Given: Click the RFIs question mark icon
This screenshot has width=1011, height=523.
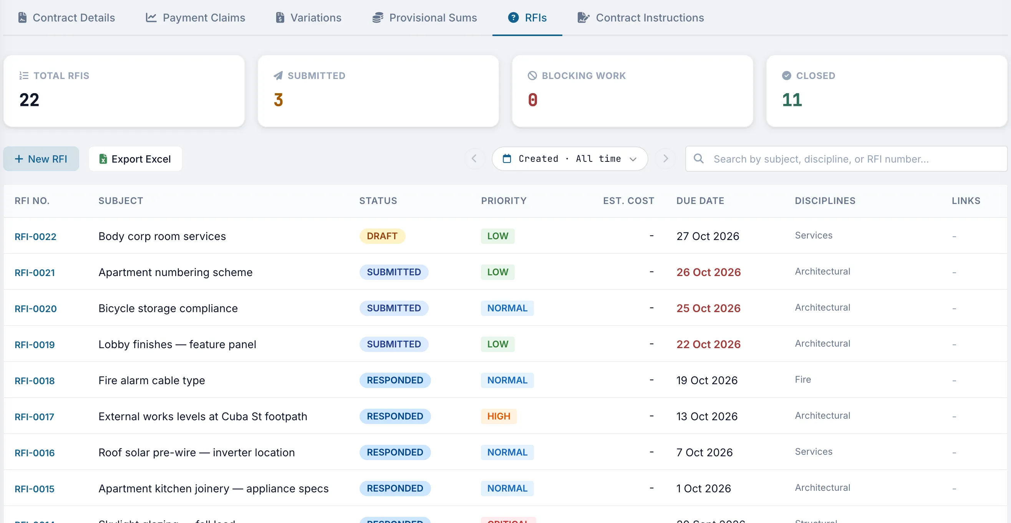Looking at the screenshot, I should click(x=513, y=18).
